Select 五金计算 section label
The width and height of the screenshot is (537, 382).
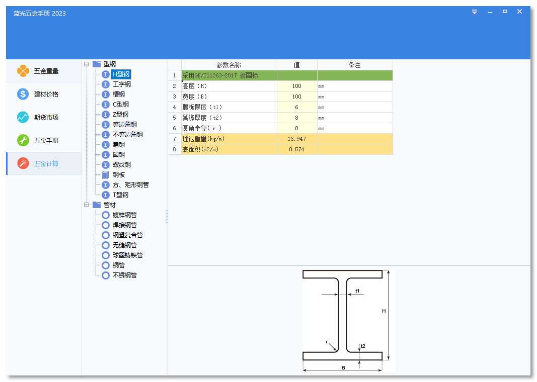click(46, 163)
